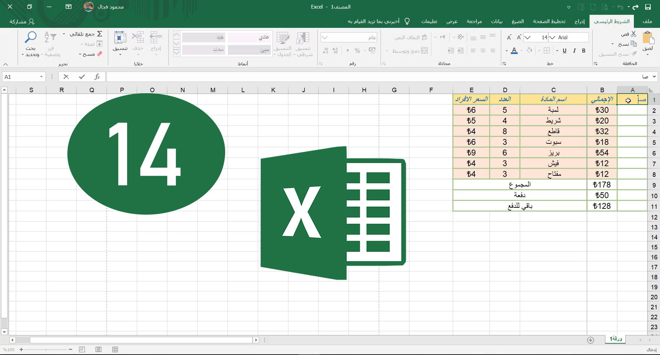Click the accounting currency format icon

372,51
